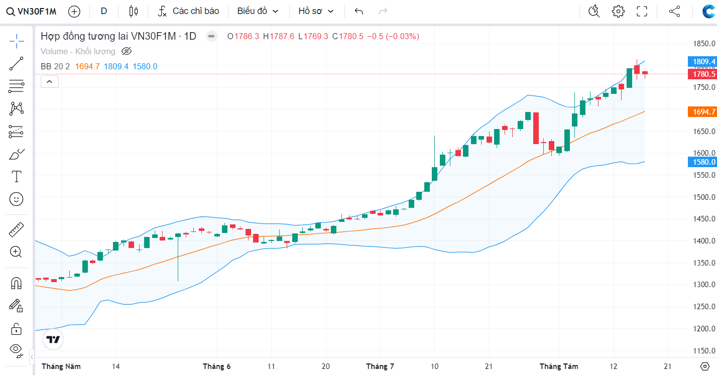Open the blue C logo panel
This screenshot has width=717, height=375.
click(x=708, y=12)
